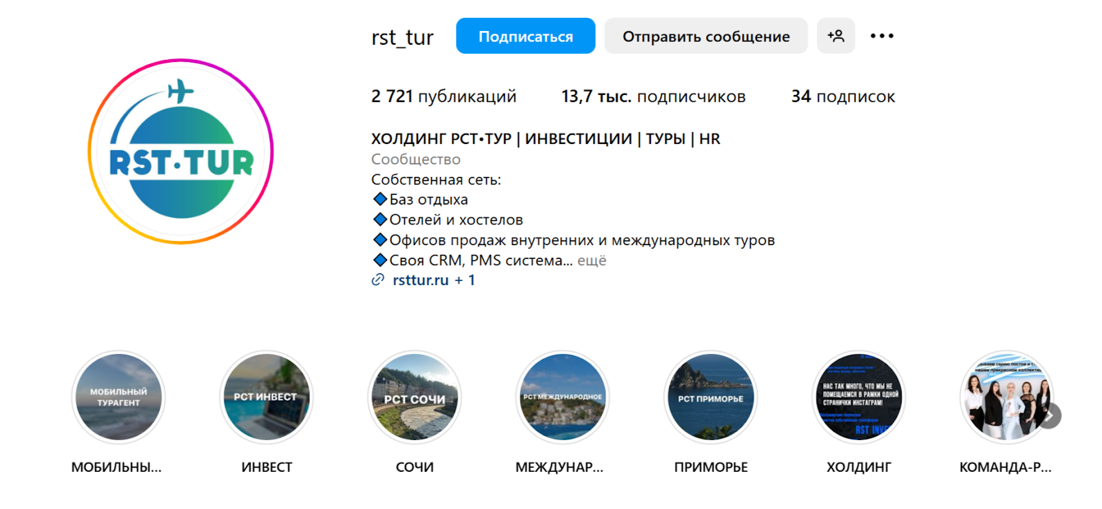Click the ХОЛДИНГ РСТ•ТУР profile title
The image size is (1102, 509).
click(545, 139)
